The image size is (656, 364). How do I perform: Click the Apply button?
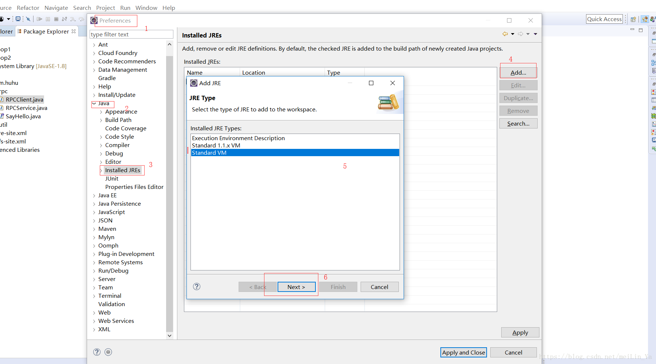click(x=520, y=332)
